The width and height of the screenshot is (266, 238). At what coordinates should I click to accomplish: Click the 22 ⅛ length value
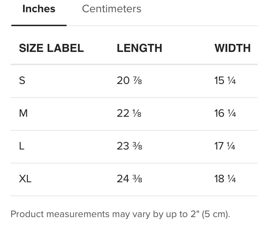[129, 113]
